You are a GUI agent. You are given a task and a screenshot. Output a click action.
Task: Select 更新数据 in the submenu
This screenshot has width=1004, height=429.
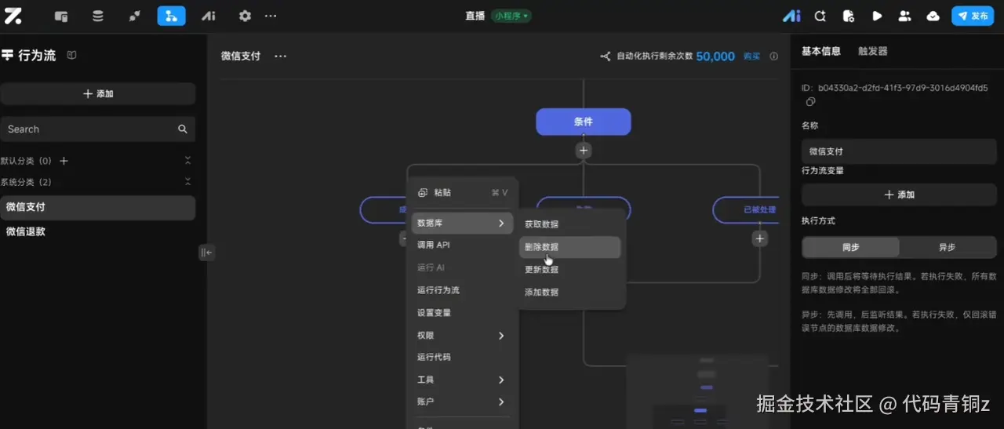(570, 269)
